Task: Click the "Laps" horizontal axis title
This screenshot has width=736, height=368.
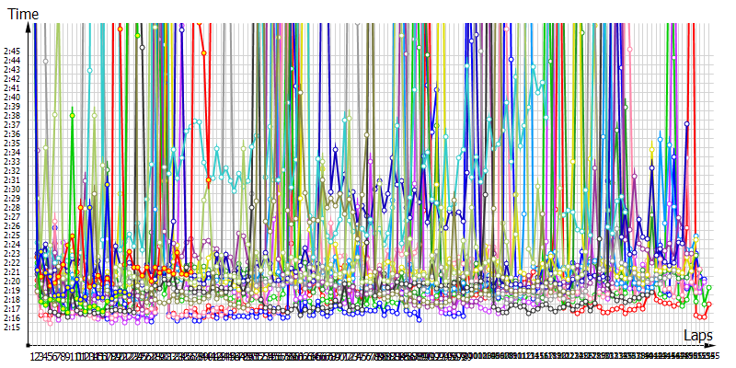Action: coord(698,335)
